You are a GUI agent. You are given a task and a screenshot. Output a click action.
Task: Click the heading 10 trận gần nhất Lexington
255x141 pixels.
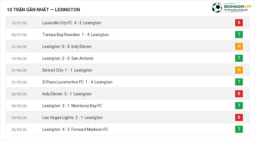click(43, 10)
